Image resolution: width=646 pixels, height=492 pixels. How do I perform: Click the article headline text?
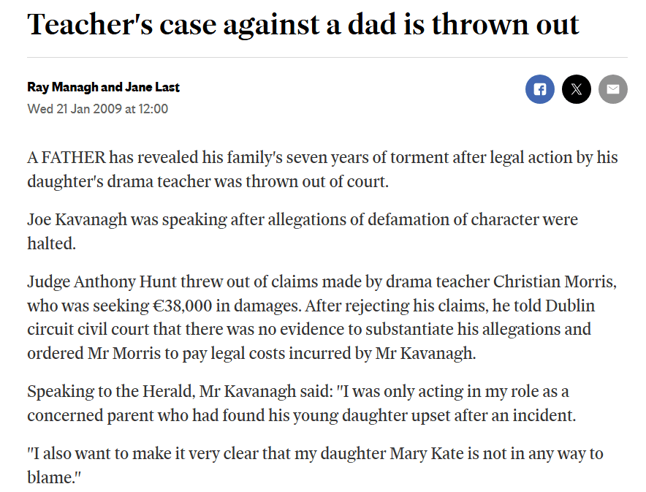303,25
